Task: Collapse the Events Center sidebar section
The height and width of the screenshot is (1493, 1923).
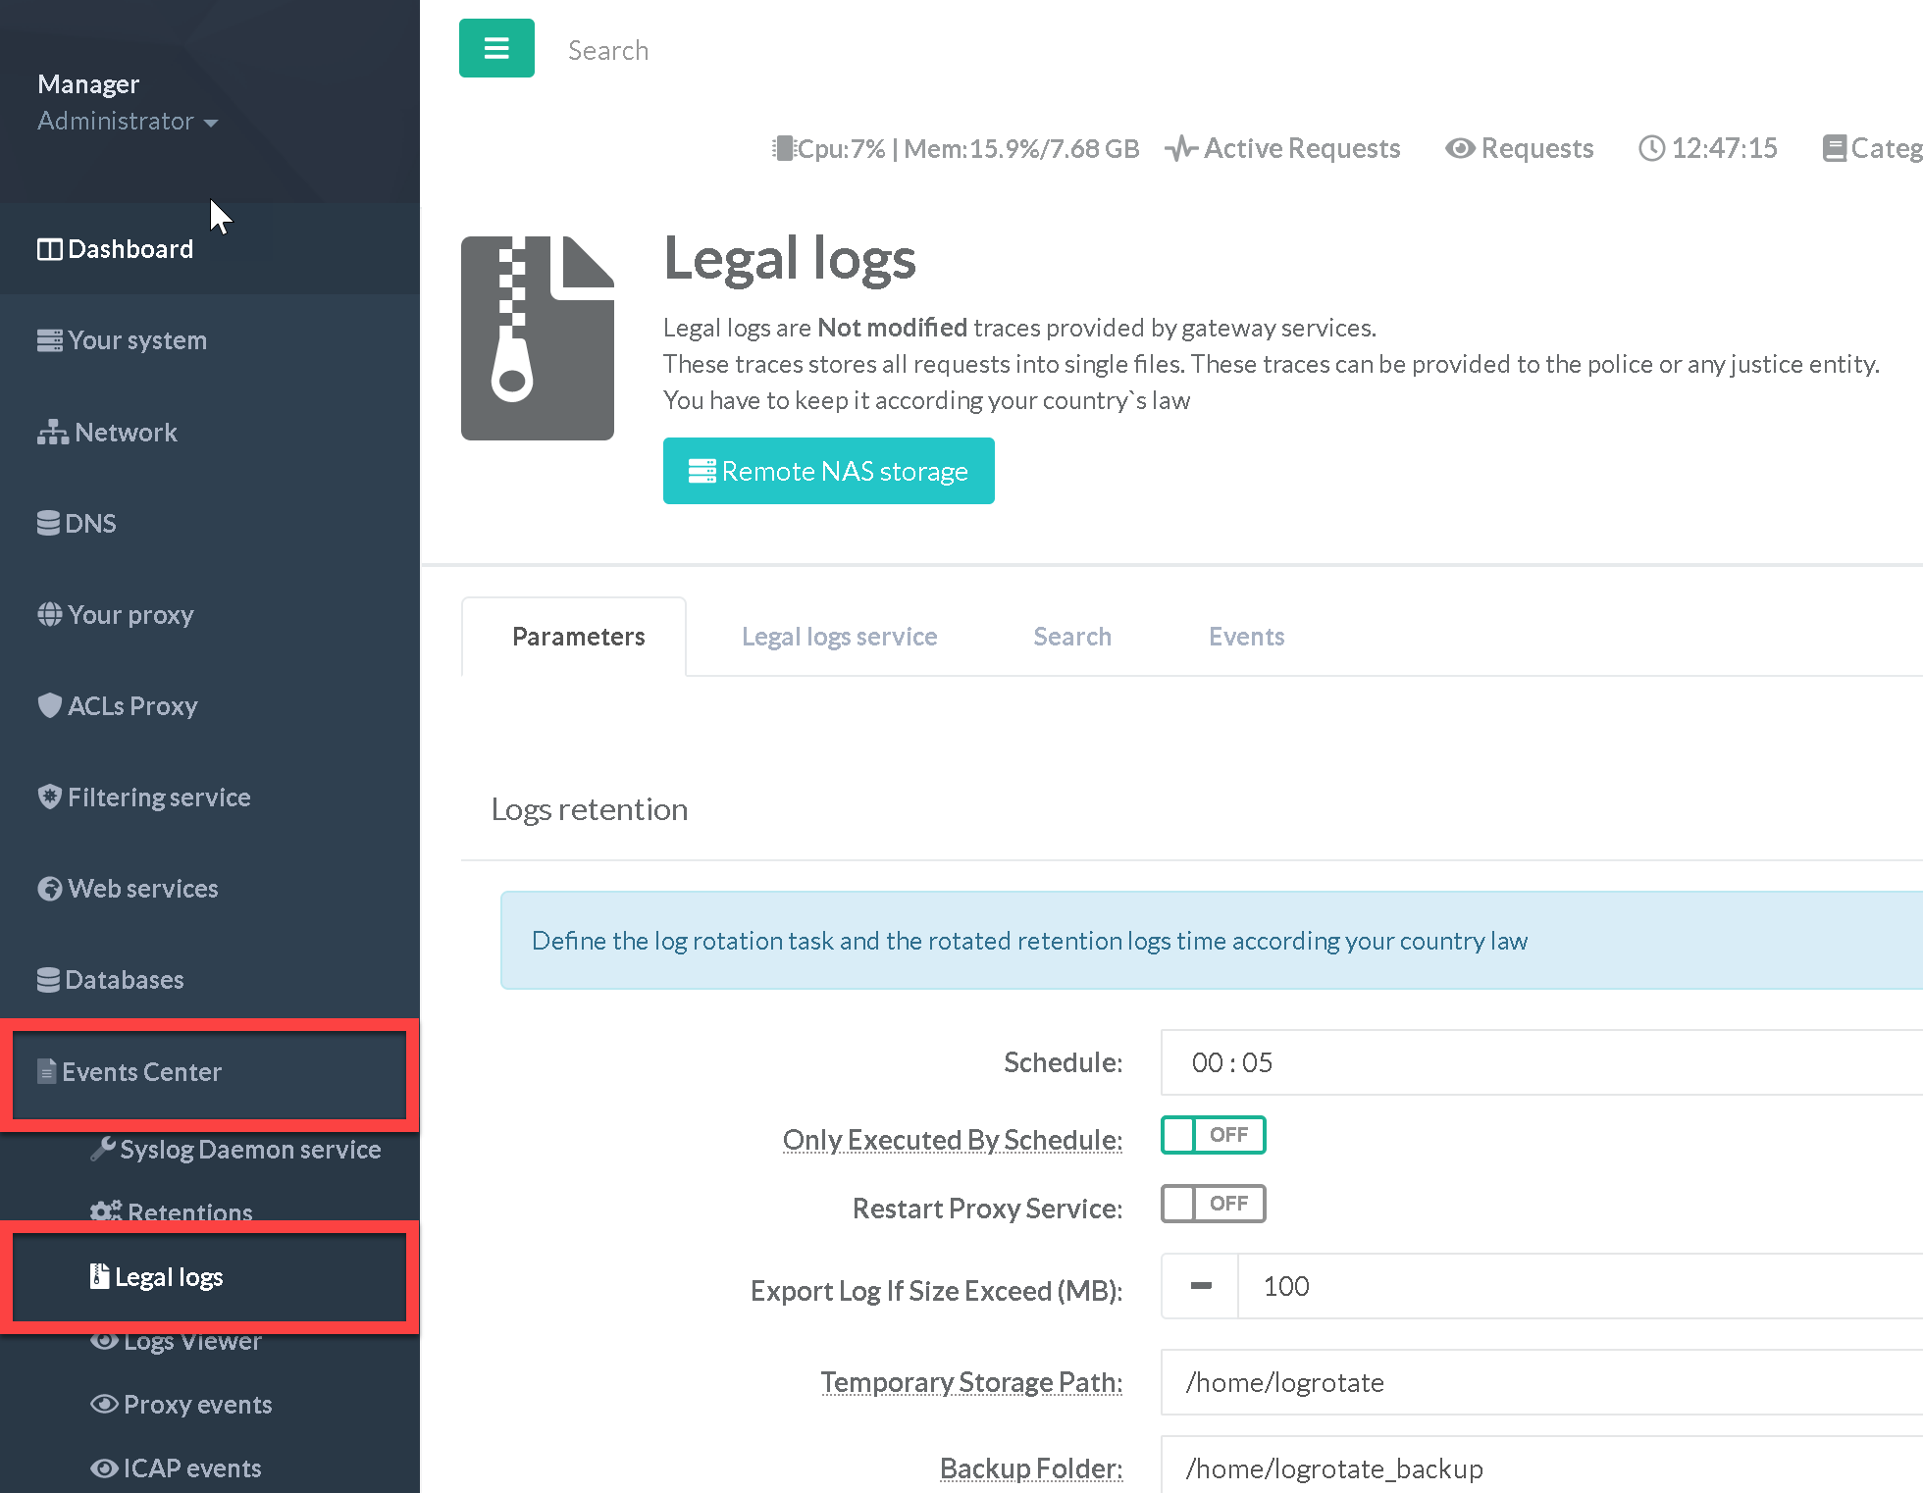Action: 141,1072
